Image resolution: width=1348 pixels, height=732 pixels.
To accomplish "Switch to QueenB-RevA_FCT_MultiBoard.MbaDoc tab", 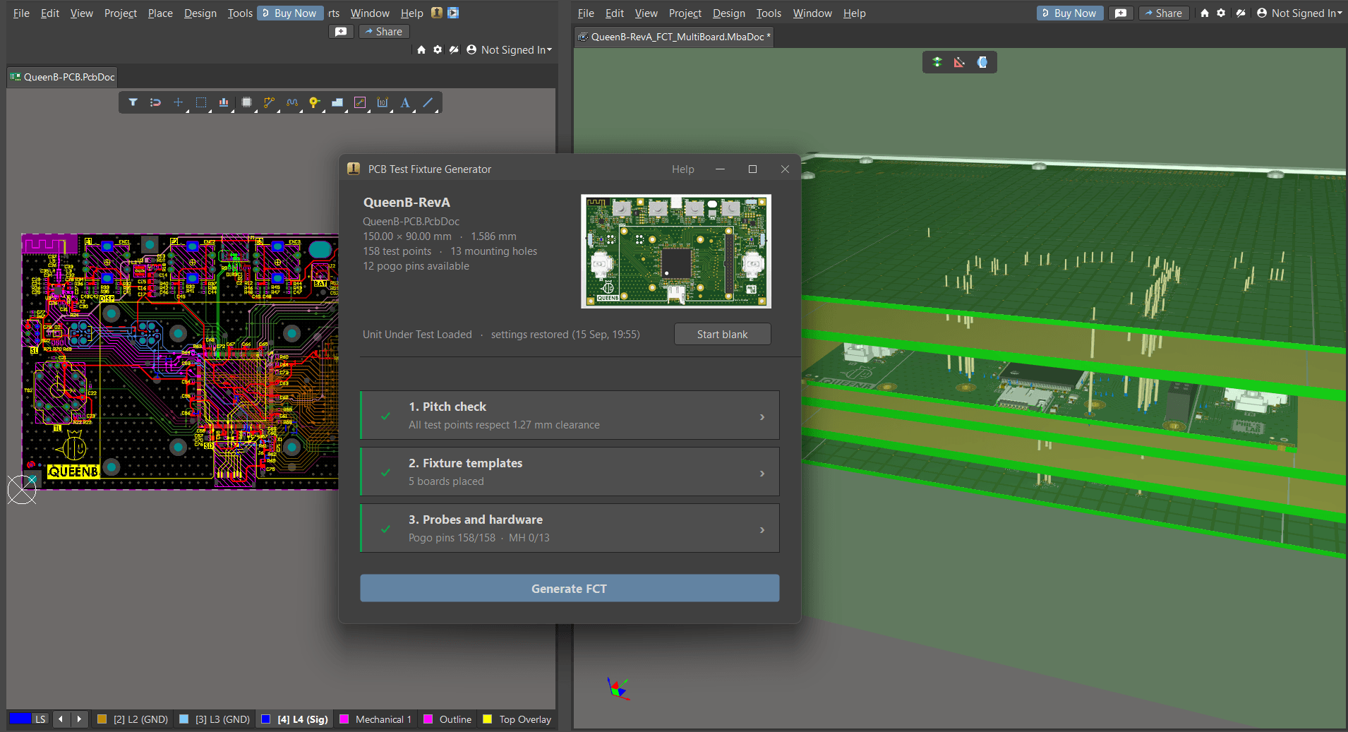I will 675,37.
